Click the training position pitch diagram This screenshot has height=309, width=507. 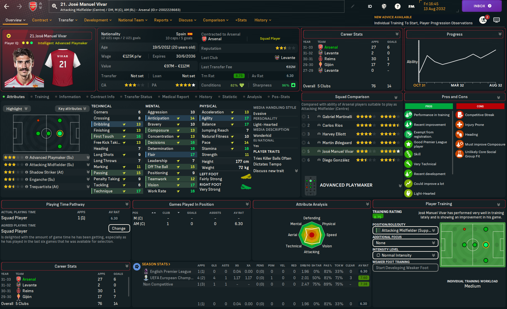pyautogui.click(x=473, y=245)
